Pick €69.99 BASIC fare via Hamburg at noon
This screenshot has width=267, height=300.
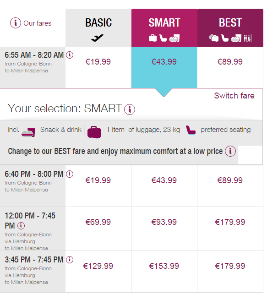pyautogui.click(x=98, y=222)
